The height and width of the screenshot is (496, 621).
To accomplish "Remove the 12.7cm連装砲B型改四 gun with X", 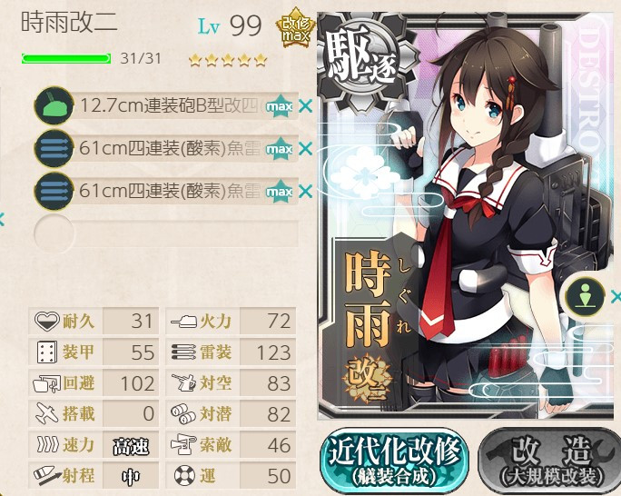I will click(305, 106).
